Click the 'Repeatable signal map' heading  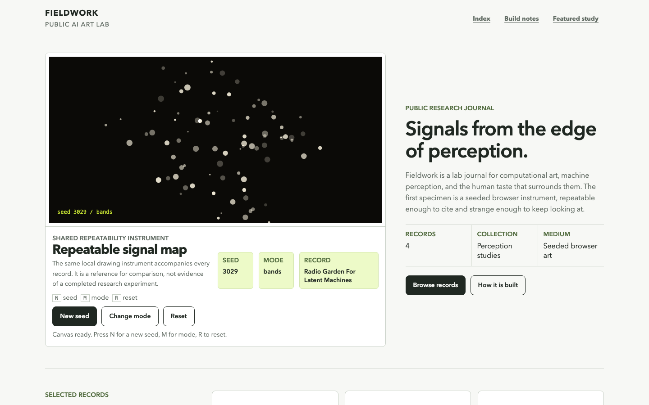pyautogui.click(x=119, y=250)
